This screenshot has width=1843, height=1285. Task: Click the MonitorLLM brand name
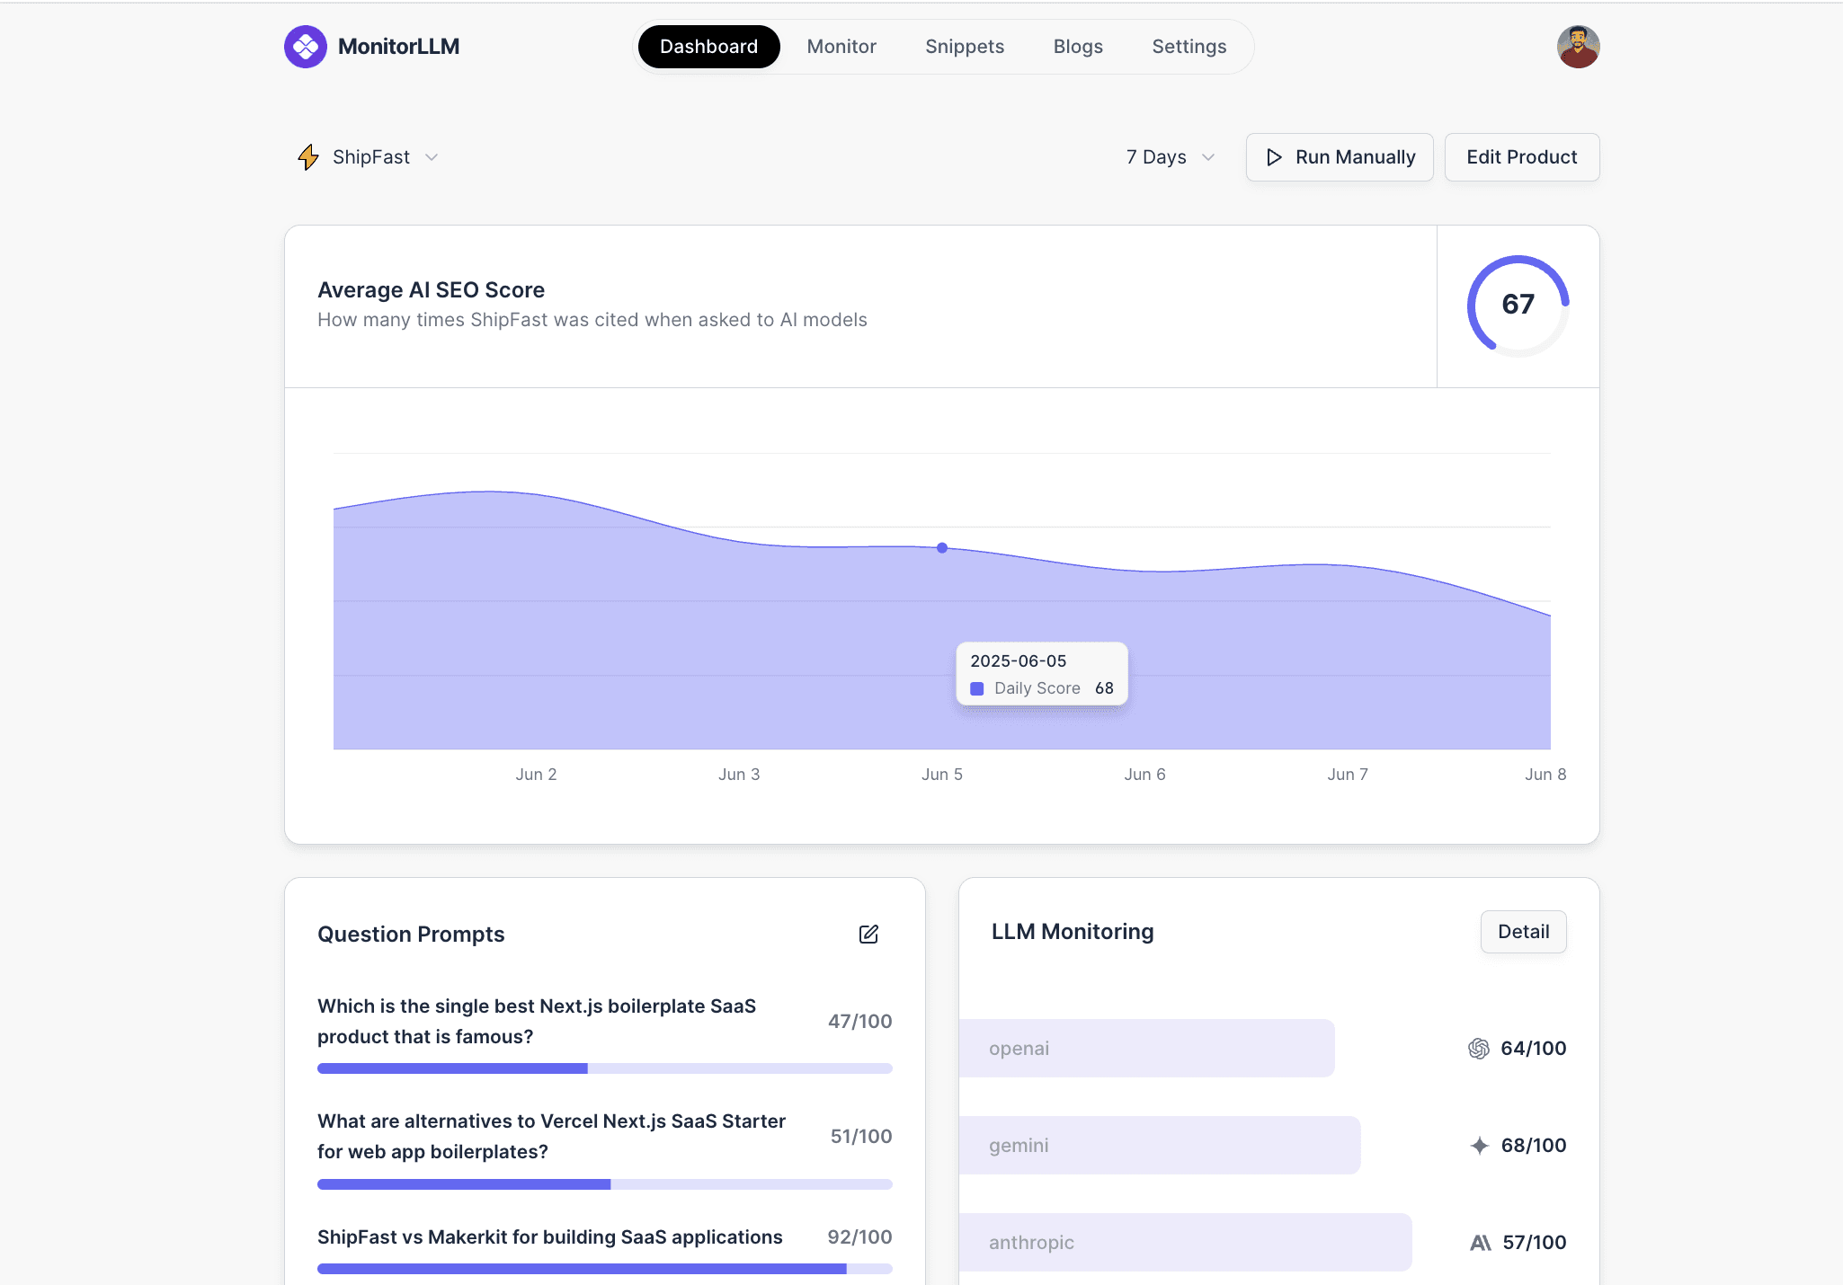click(398, 47)
